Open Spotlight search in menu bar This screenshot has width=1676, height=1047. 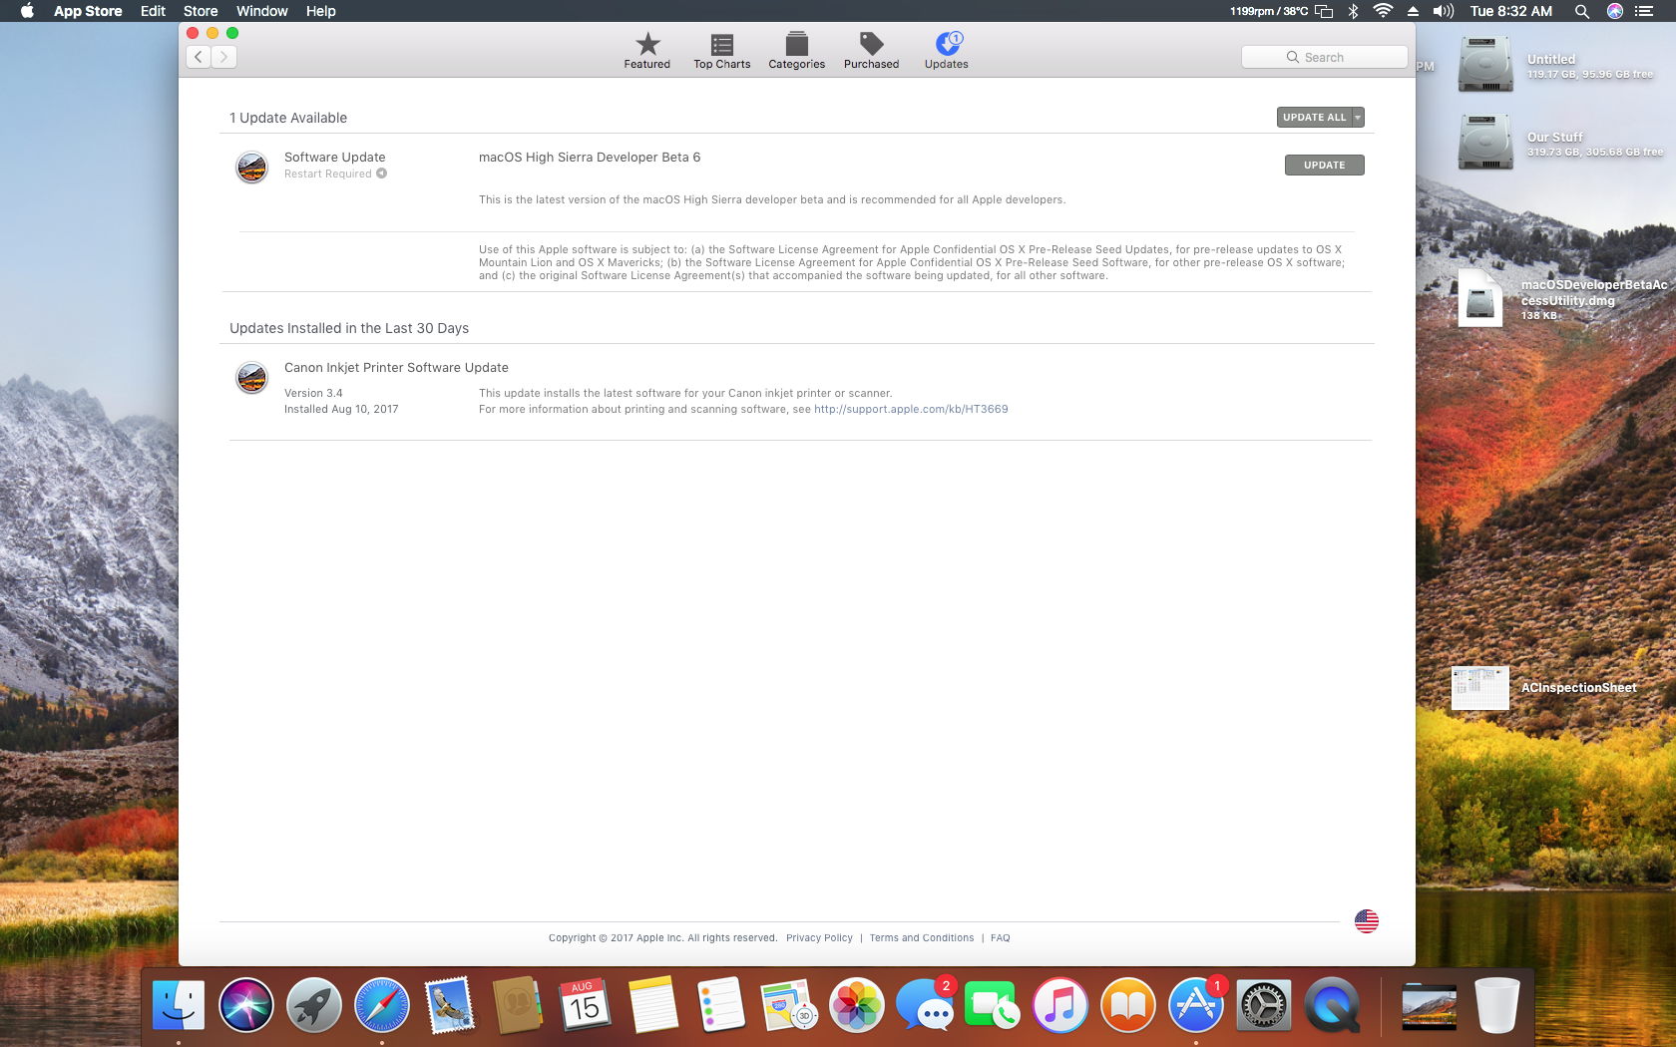pos(1581,11)
